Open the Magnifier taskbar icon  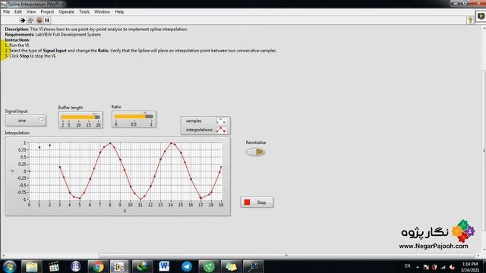(253, 266)
